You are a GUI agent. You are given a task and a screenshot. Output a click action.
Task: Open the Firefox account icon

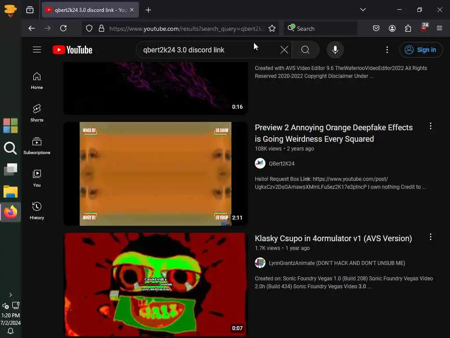pyautogui.click(x=392, y=29)
